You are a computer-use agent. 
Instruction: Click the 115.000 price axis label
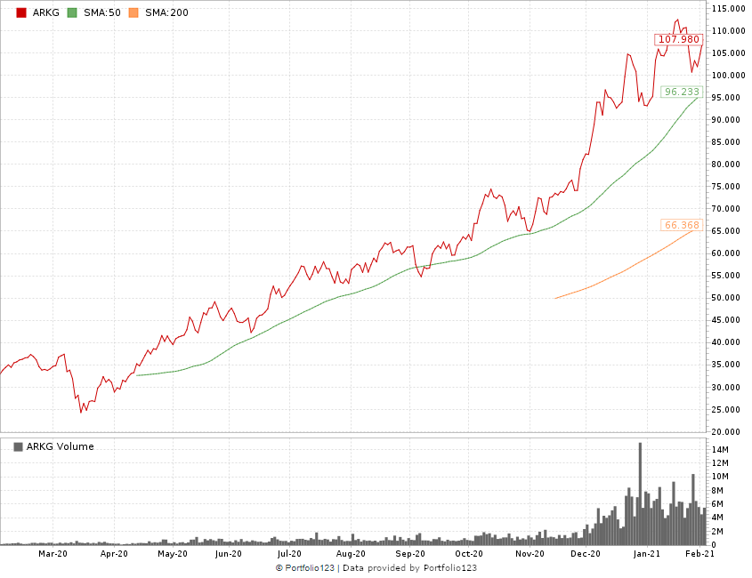(x=729, y=9)
